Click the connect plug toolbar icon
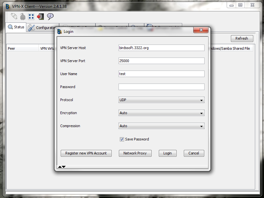 (x=14, y=16)
